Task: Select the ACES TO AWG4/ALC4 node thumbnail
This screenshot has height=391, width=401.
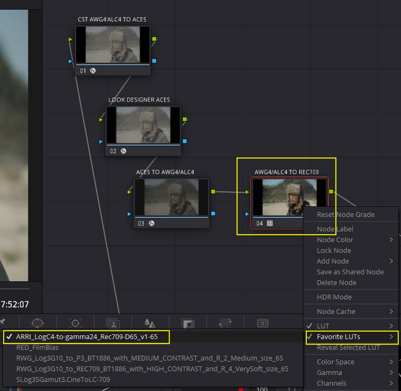Action: pos(172,197)
